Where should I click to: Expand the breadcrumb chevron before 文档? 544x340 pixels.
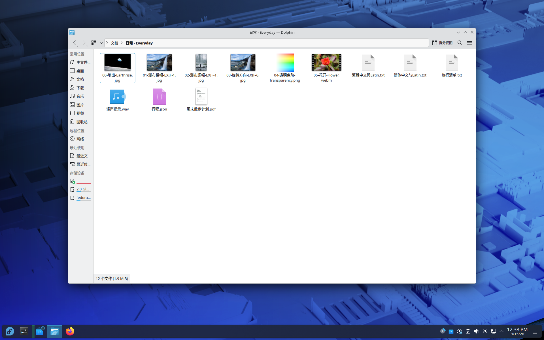pyautogui.click(x=107, y=43)
